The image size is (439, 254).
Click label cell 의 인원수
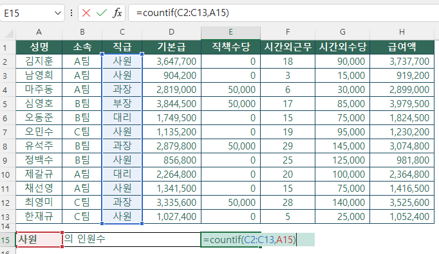click(x=85, y=239)
